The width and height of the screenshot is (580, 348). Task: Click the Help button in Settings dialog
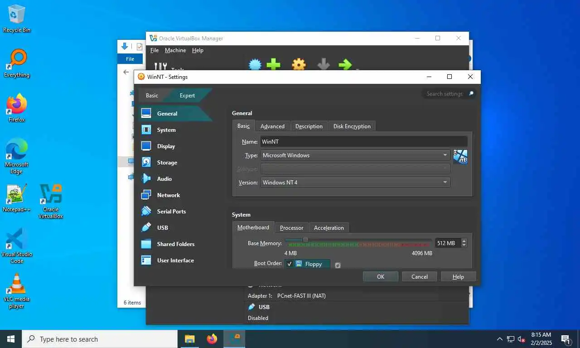(x=458, y=277)
